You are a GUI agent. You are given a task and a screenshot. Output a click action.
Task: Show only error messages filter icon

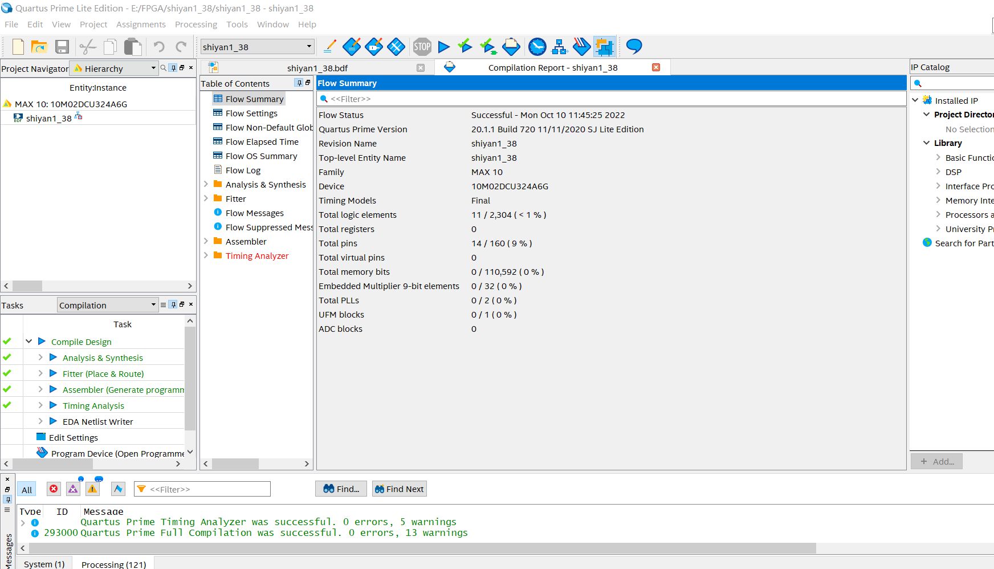pyautogui.click(x=54, y=489)
